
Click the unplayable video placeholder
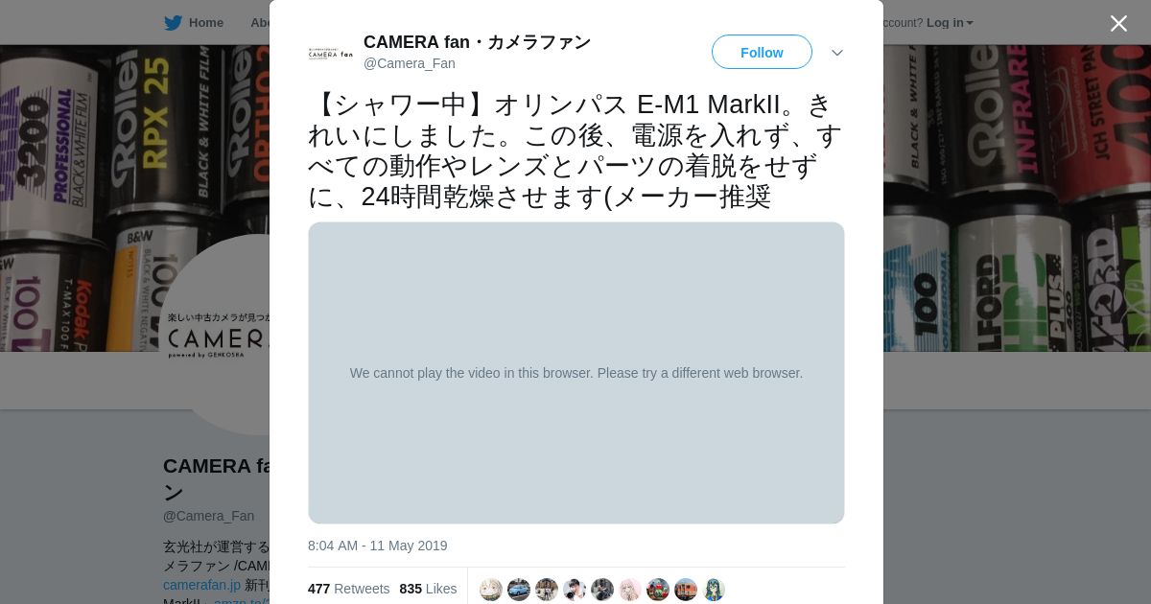(x=576, y=373)
